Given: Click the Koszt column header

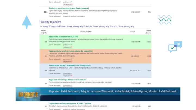Looking at the screenshot, I should click(x=132, y=32).
